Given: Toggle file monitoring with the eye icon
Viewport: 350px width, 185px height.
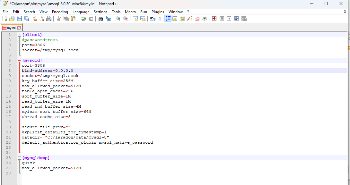Looking at the screenshot, I should point(205,19).
